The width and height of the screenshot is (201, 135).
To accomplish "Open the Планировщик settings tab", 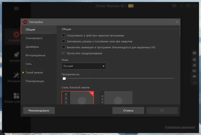I will [39, 81].
